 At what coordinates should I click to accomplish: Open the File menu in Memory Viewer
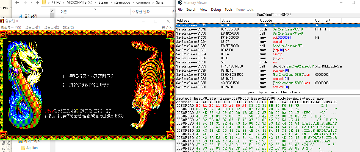click(x=180, y=9)
